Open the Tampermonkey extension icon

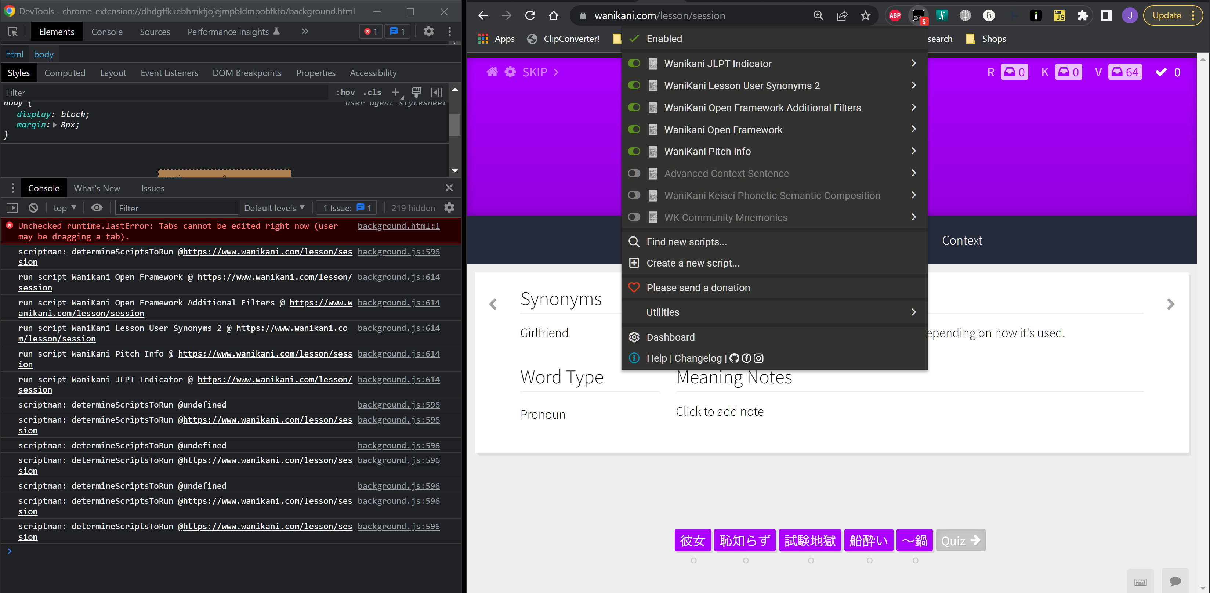tap(918, 16)
